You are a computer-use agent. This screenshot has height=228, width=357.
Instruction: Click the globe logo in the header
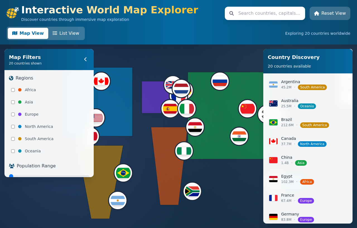tap(12, 13)
